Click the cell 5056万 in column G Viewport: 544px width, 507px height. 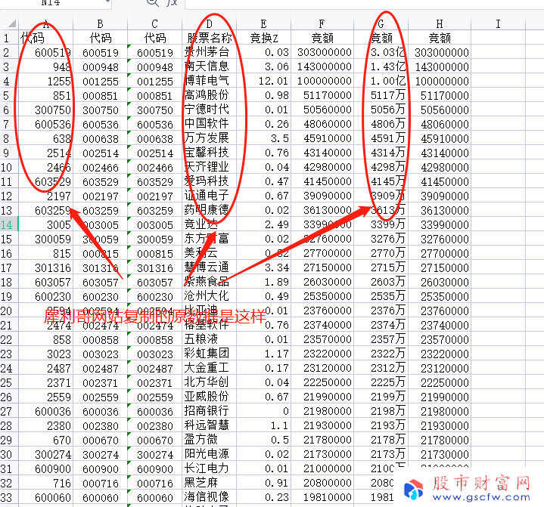(381, 110)
